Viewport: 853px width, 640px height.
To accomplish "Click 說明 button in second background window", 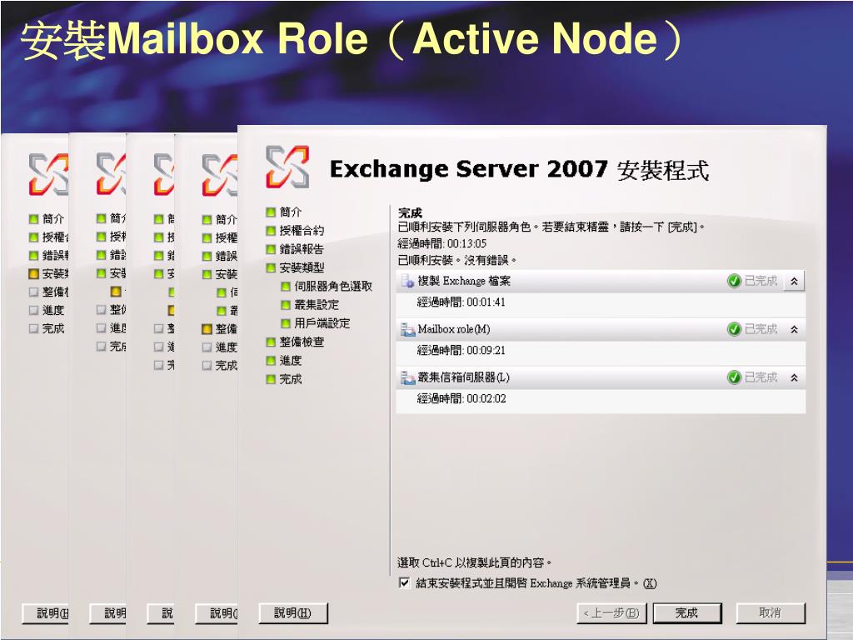I will (107, 613).
